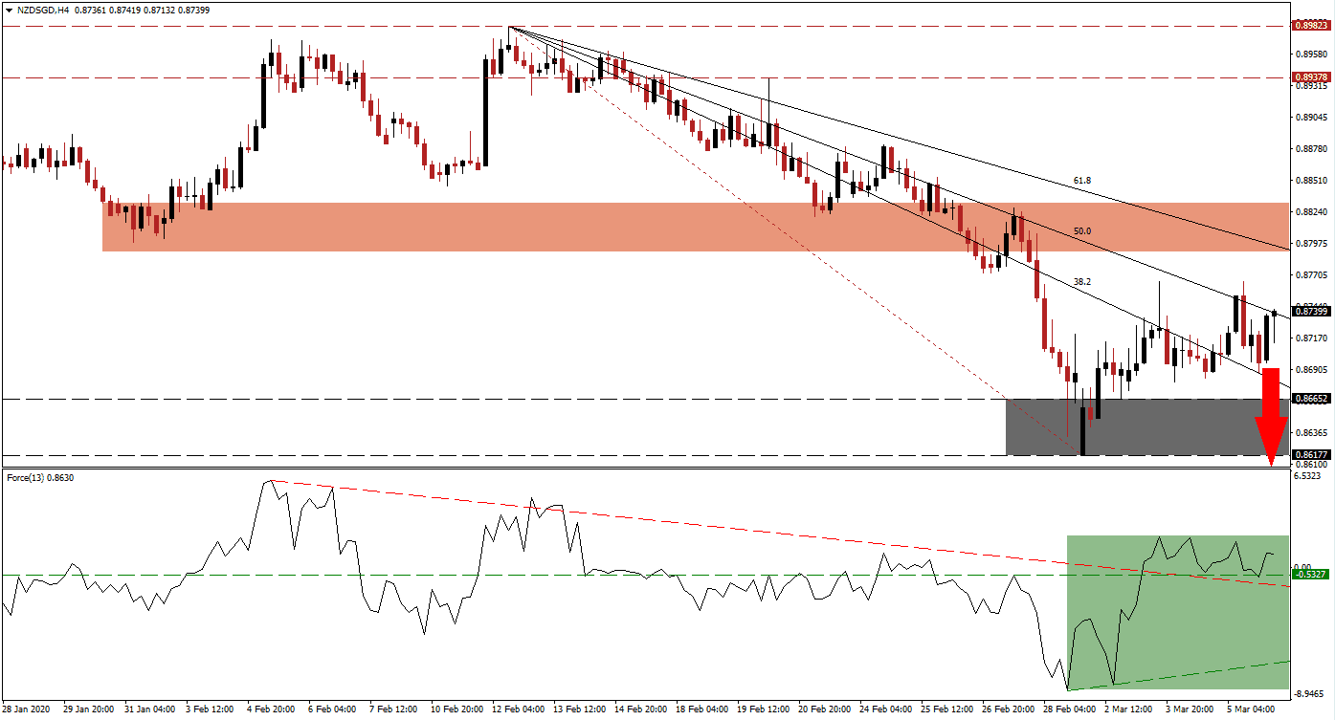Click the 18 Feb 04:00 time label

[x=703, y=710]
